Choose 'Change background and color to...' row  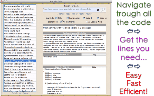click(x=20, y=47)
